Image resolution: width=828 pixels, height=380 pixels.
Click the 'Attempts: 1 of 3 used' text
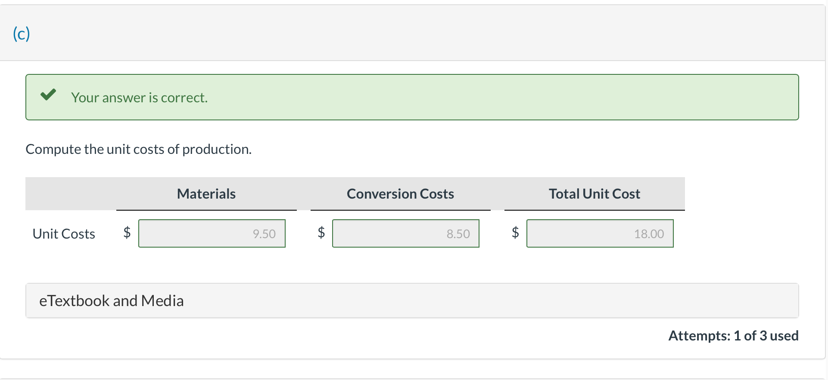pos(733,336)
